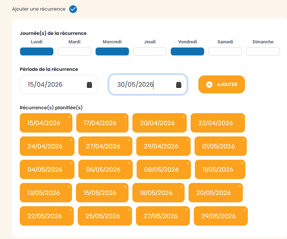Image resolution: width=287 pixels, height=239 pixels.
Task: Remove the 11/05/2026 recurrence with its X
Action: pos(242,163)
